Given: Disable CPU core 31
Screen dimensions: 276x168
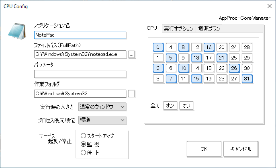Looking at the screenshot, I should click(x=247, y=78).
